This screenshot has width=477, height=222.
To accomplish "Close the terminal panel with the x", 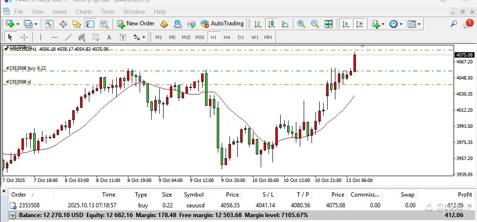I will 3,191.
